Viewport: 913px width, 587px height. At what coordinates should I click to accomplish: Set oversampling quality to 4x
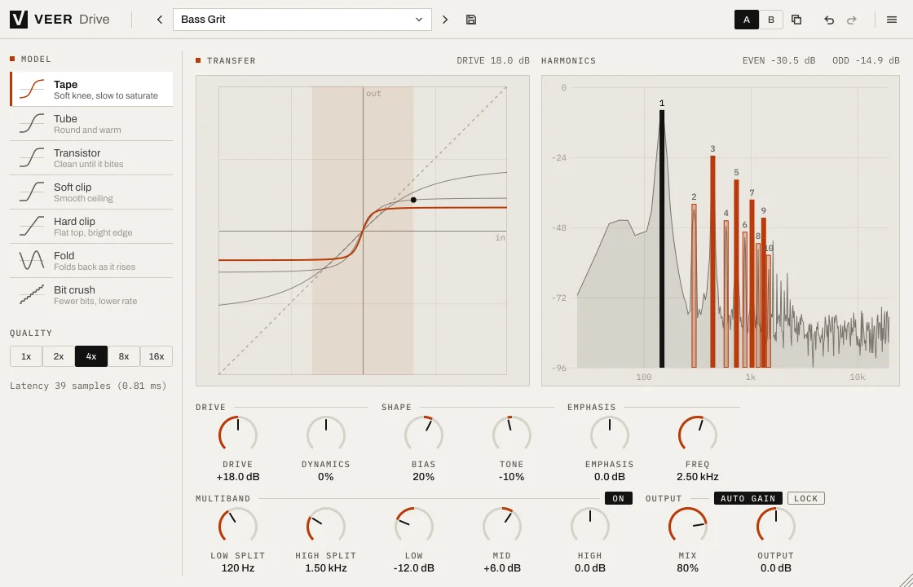click(91, 356)
